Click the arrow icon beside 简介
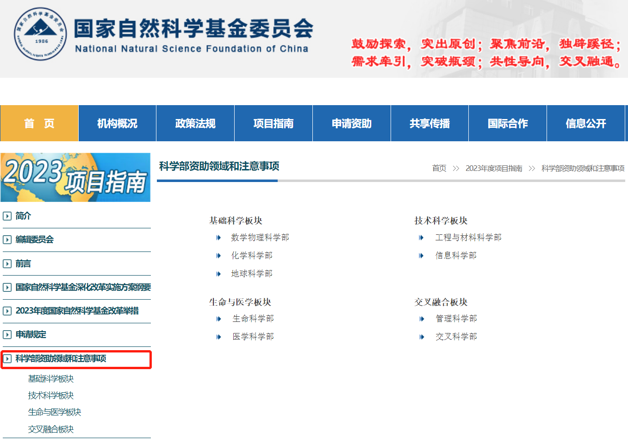Image resolution: width=628 pixels, height=440 pixels. [7, 216]
